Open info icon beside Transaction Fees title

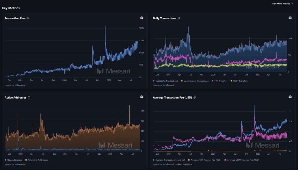28,18
